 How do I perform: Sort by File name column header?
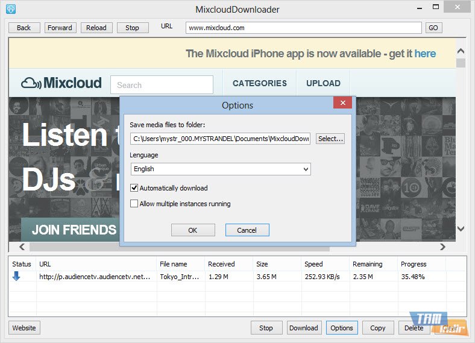pos(181,264)
